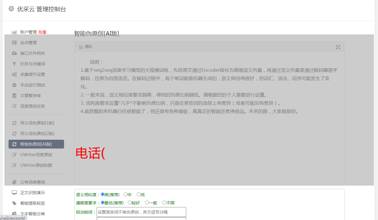Viewport: 378px width, 220px height.
Task: Click the 自动锁词 keyword input field
Action: (x=141, y=212)
